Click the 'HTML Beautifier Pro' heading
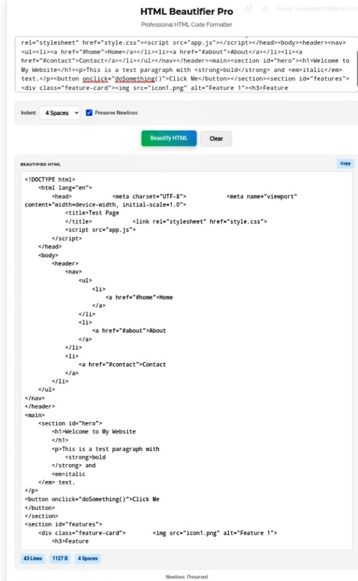 [x=187, y=11]
